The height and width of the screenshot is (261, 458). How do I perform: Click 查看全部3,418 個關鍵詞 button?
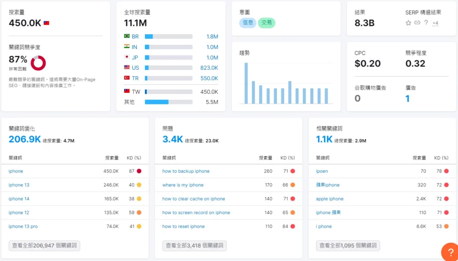(194, 245)
